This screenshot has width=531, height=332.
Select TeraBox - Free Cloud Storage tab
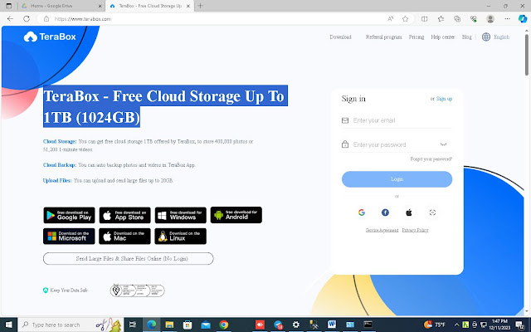click(x=149, y=6)
